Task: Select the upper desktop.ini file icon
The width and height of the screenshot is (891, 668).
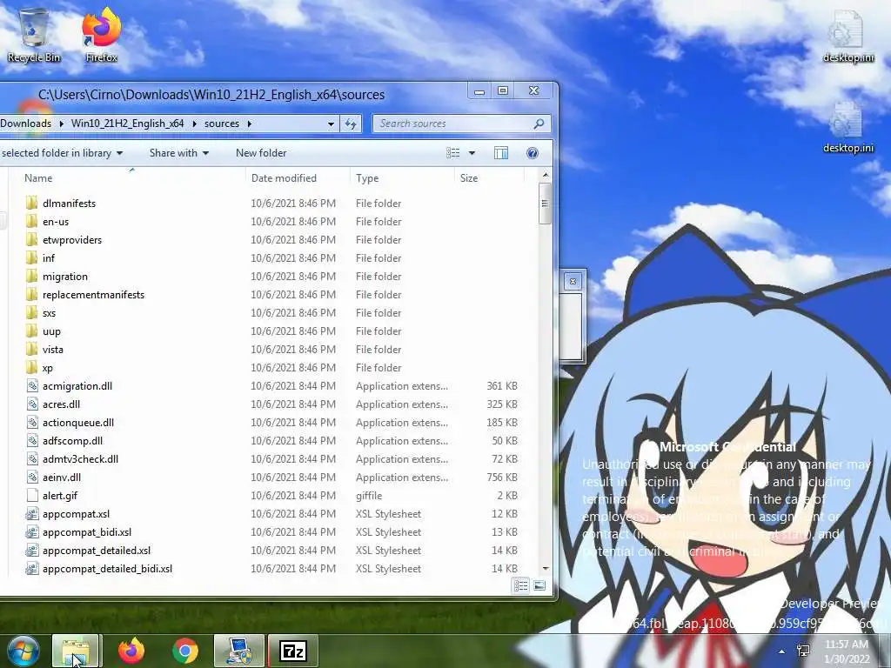Action: (847, 37)
